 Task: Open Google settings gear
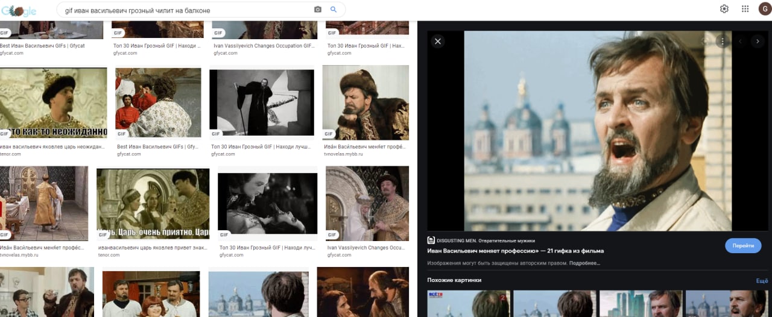pos(724,9)
